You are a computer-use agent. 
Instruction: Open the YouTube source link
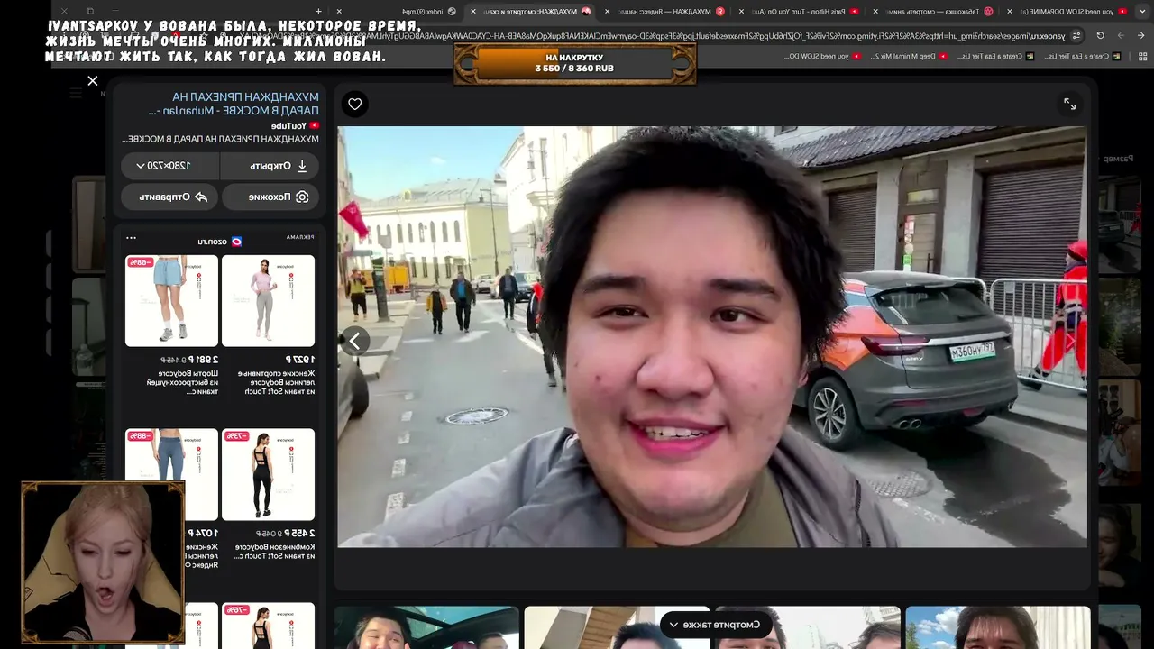(x=295, y=126)
